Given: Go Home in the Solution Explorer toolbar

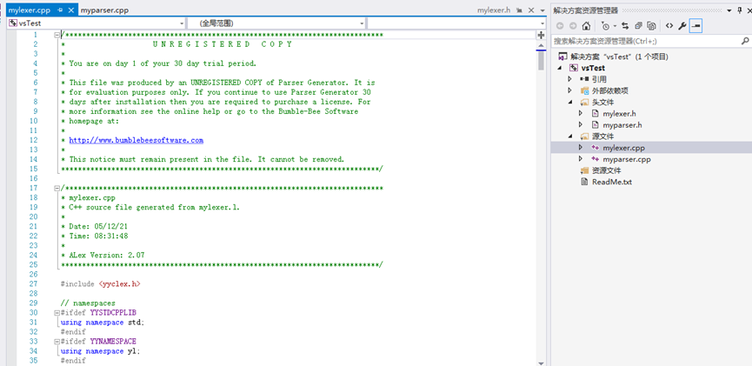Looking at the screenshot, I should pyautogui.click(x=586, y=26).
